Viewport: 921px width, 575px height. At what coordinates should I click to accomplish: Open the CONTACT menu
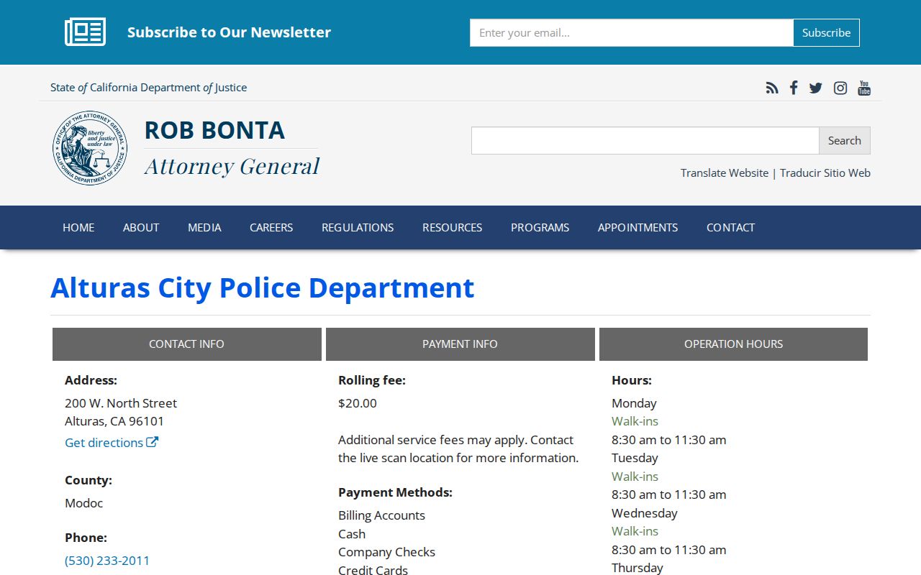click(x=731, y=227)
